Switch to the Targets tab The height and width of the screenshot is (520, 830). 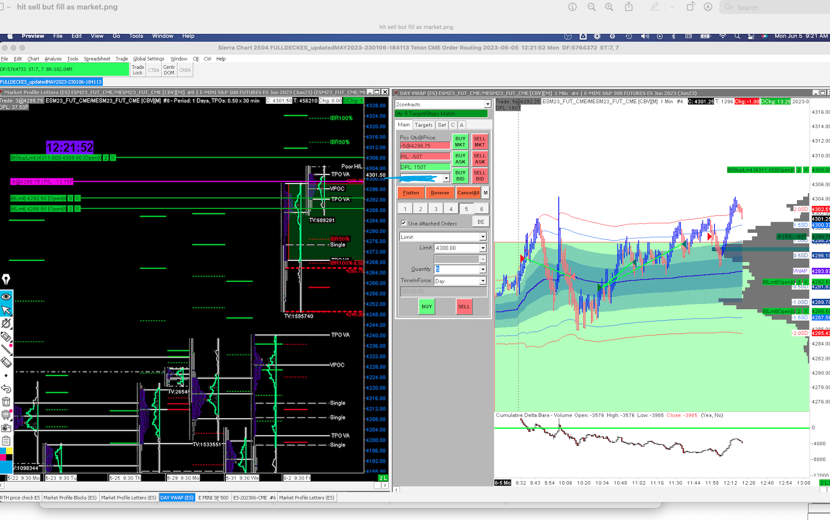423,125
